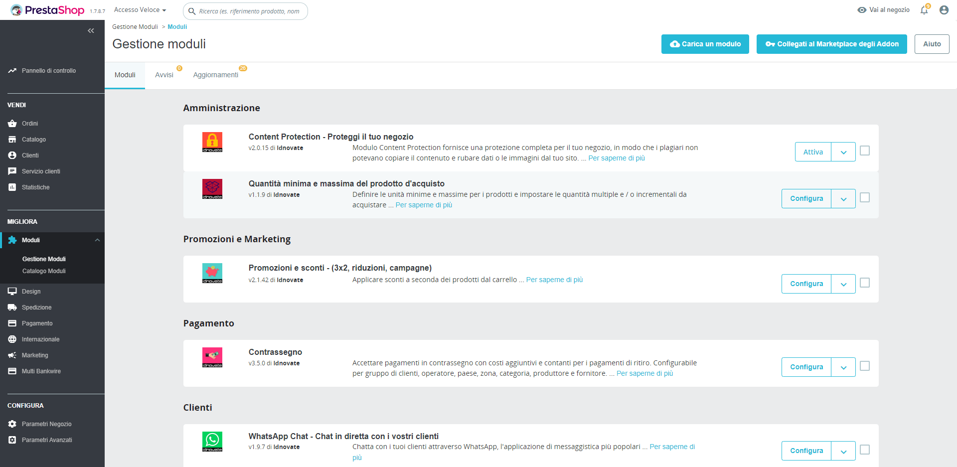
Task: Open the user account profile icon
Action: [944, 10]
